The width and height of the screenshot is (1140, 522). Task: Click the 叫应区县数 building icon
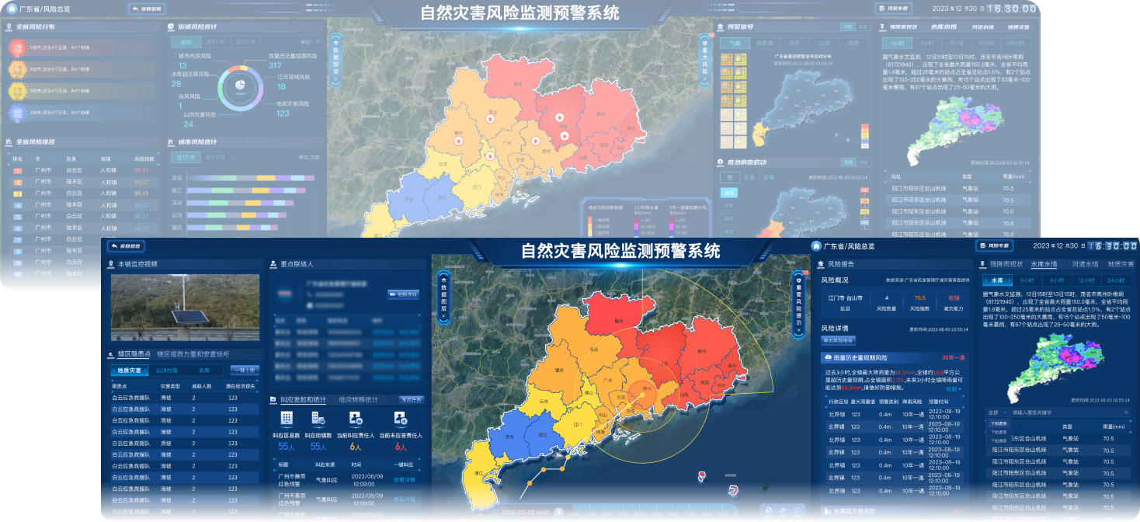click(287, 418)
